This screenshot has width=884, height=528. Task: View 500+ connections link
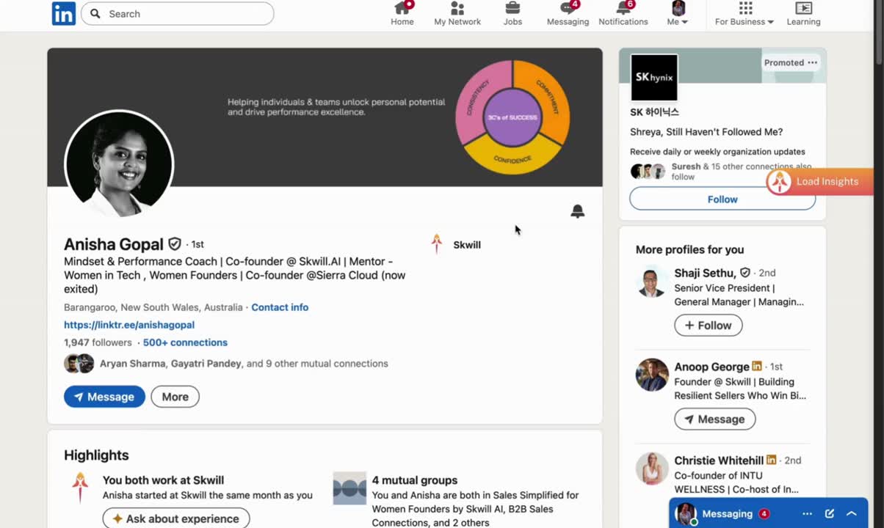(185, 342)
